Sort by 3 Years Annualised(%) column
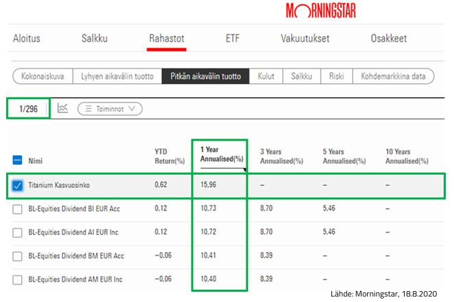 pos(281,156)
